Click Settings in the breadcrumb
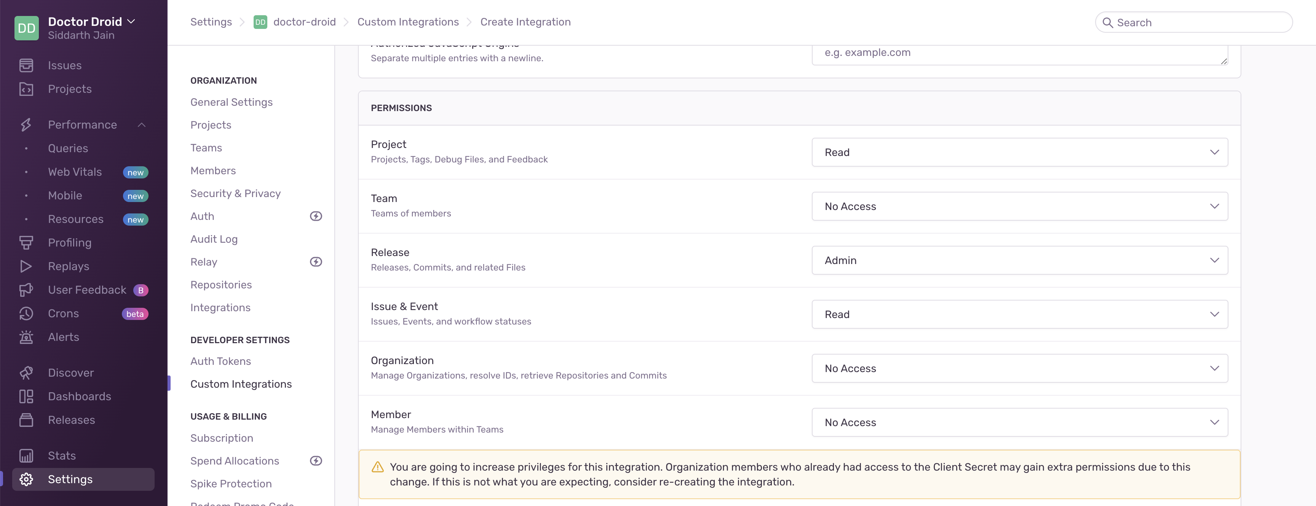Image resolution: width=1316 pixels, height=506 pixels. (x=211, y=22)
